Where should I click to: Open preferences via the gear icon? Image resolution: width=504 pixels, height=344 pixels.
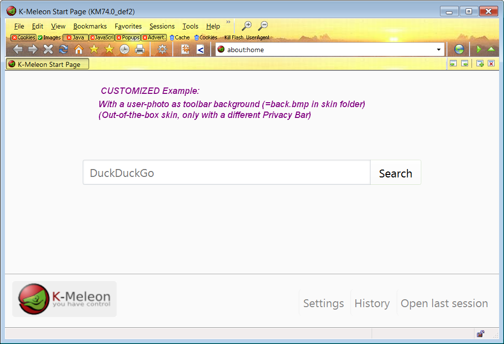[x=162, y=49]
